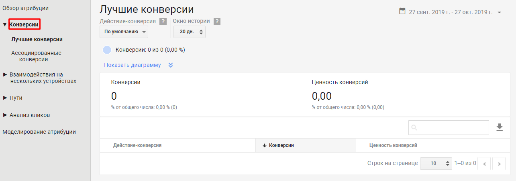Expand the Пути sidebar section
The height and width of the screenshot is (181, 516).
5,98
